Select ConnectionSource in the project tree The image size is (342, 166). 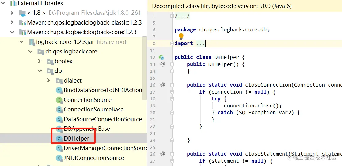pos(87,100)
